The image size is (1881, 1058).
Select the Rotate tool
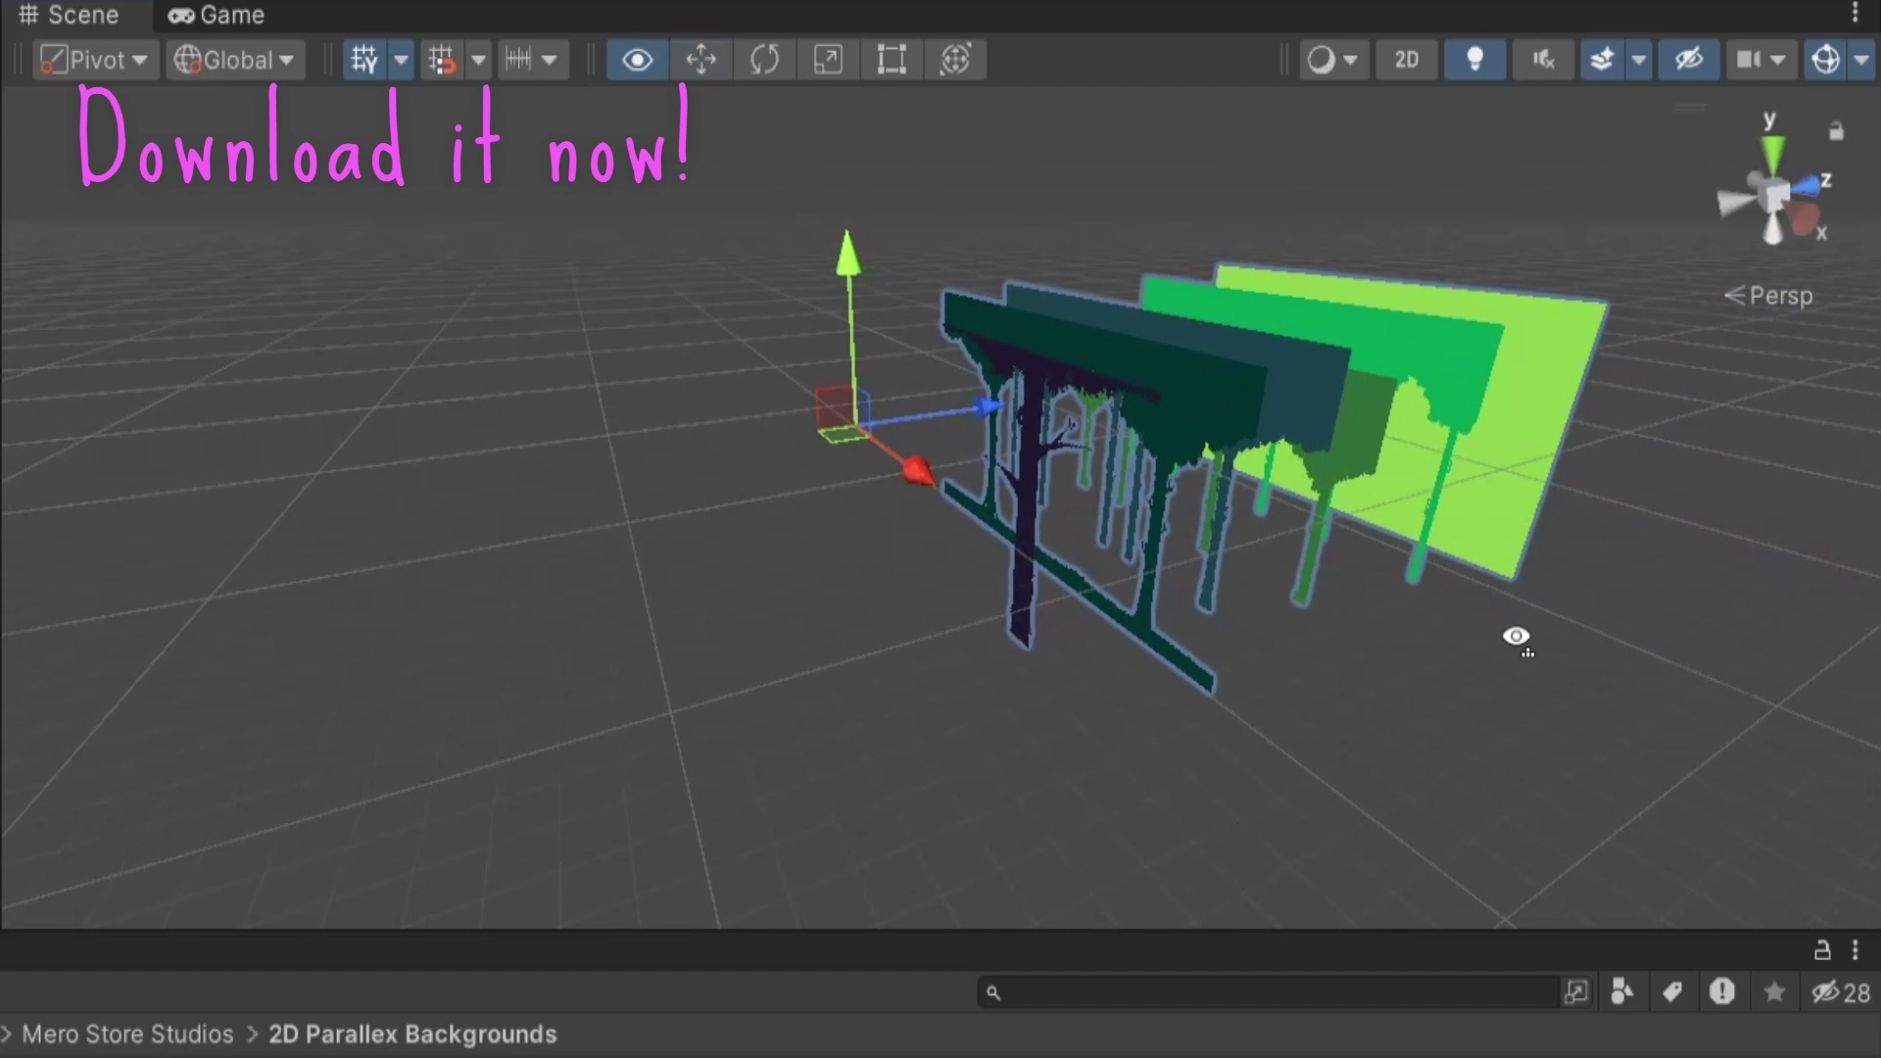[764, 60]
